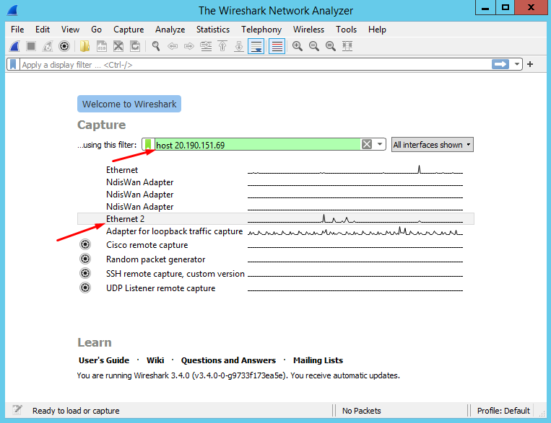The image size is (551, 423).
Task: Click Close capture file icon
Action: pyautogui.click(x=118, y=46)
